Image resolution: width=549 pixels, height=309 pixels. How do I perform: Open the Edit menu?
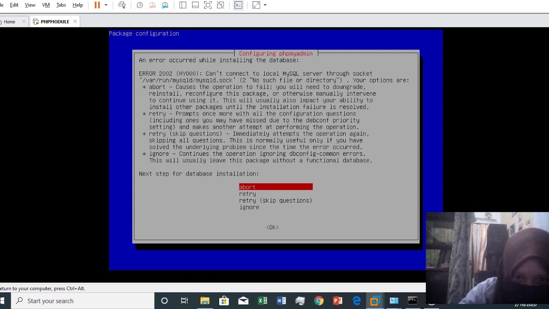14,5
